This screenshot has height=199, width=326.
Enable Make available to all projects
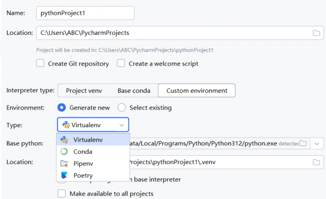click(x=61, y=193)
